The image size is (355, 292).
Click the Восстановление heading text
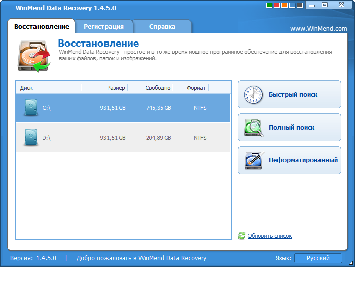(x=98, y=43)
